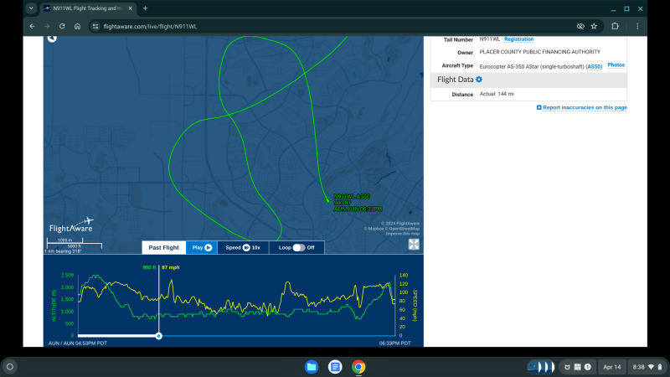This screenshot has width=670, height=377.
Task: Reload the page in Chrome
Action: click(62, 26)
